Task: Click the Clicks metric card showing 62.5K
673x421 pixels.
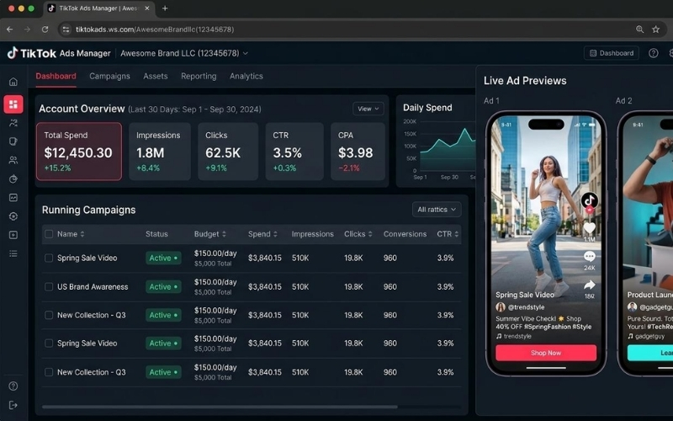Action: point(228,152)
